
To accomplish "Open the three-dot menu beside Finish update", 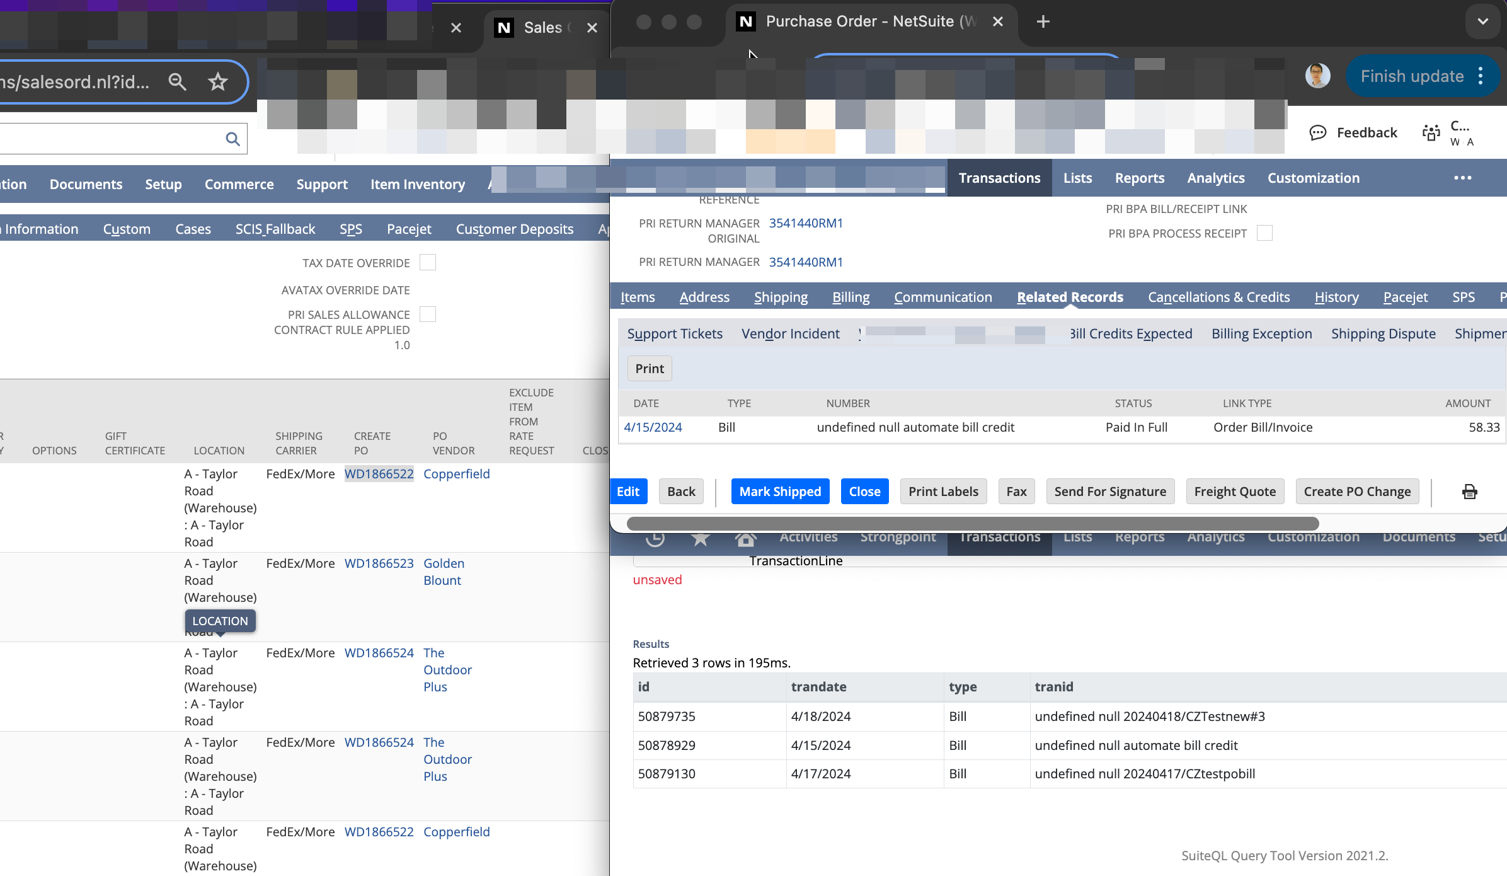I will coord(1481,76).
